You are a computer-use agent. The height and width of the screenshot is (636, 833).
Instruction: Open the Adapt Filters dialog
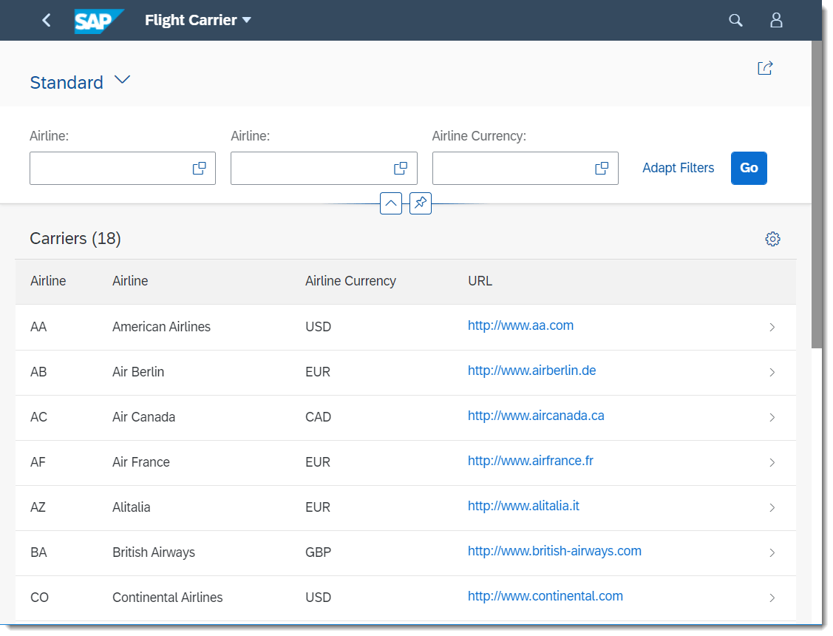pos(678,168)
